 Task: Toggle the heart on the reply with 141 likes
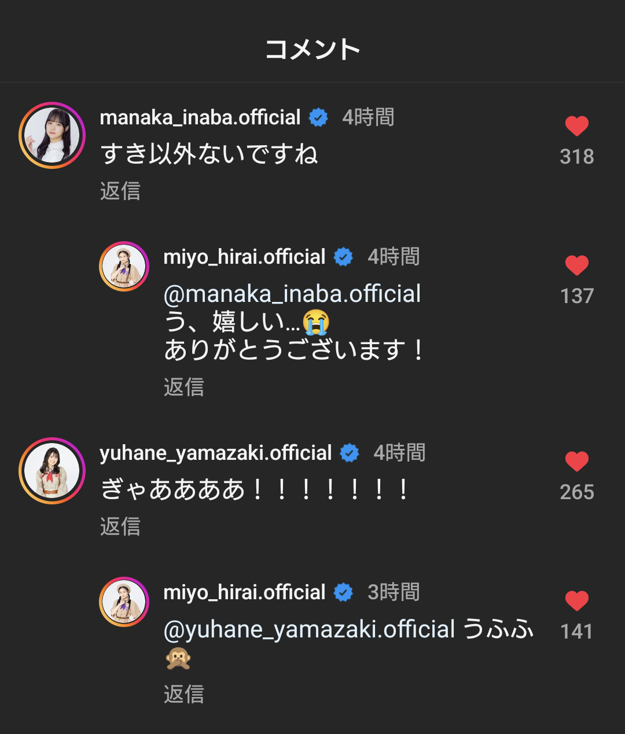[x=576, y=601]
